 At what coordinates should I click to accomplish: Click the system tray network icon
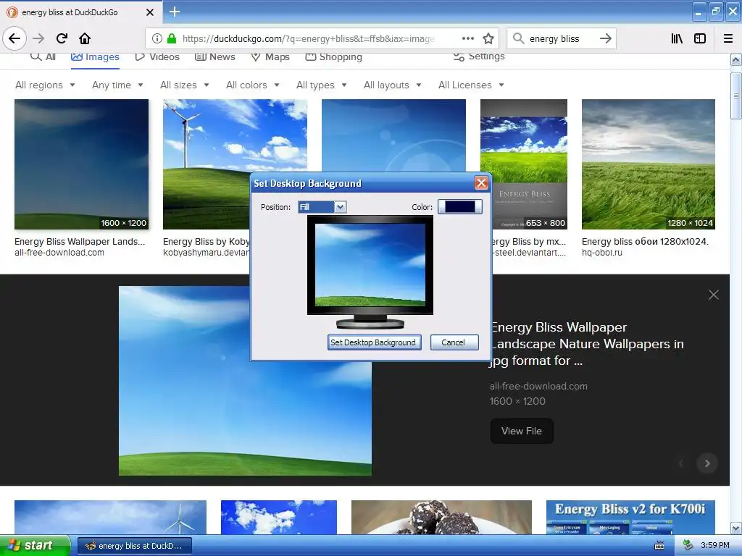pyautogui.click(x=687, y=546)
